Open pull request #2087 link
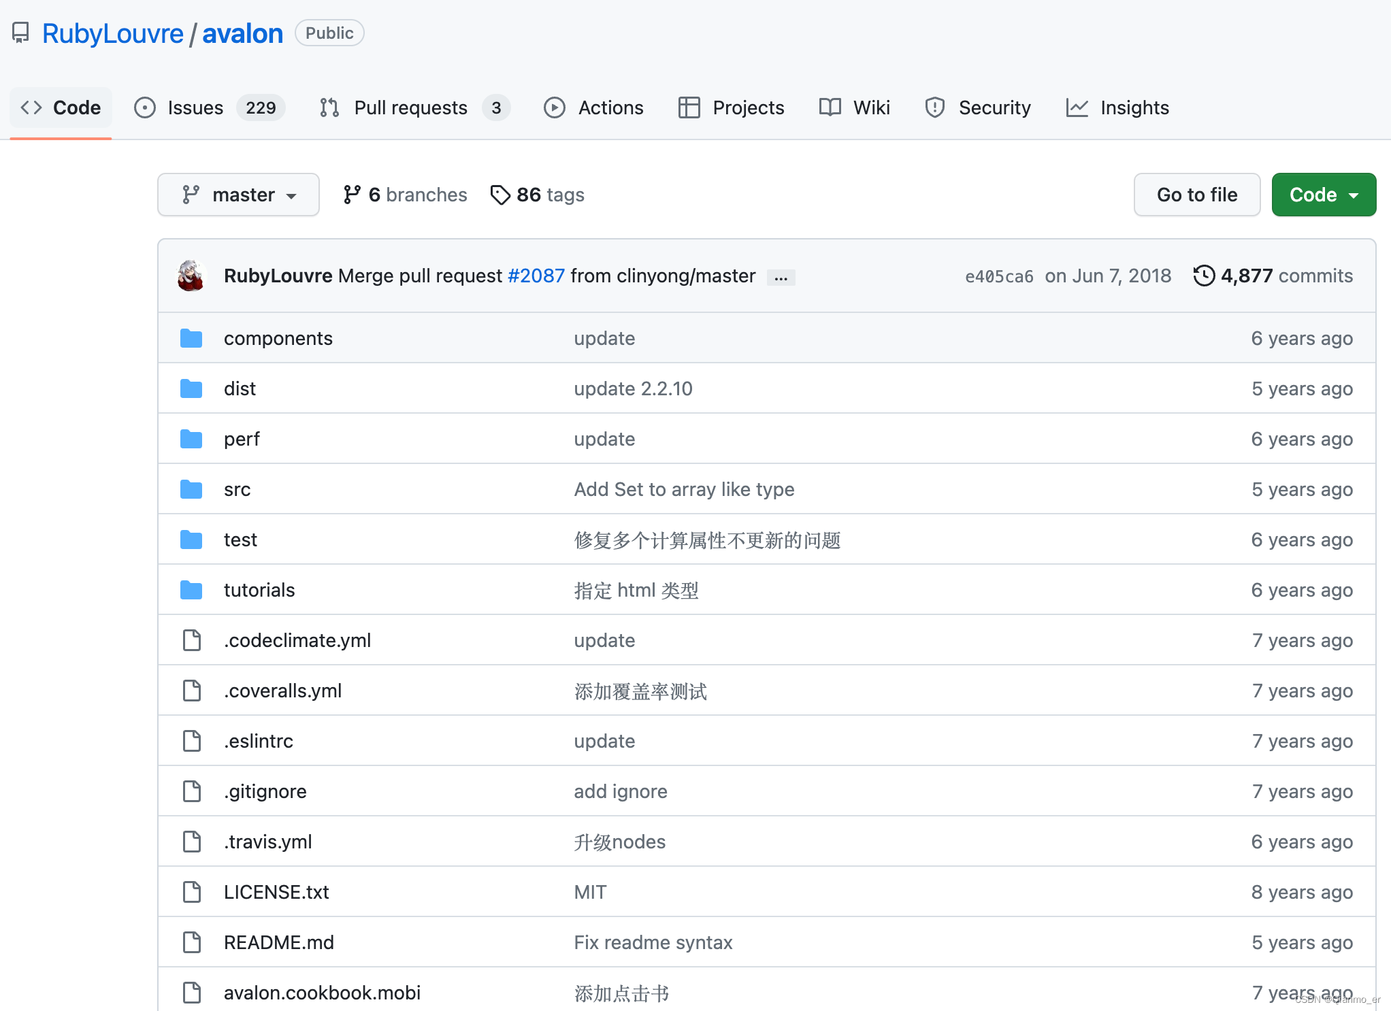This screenshot has height=1011, width=1391. pos(536,276)
